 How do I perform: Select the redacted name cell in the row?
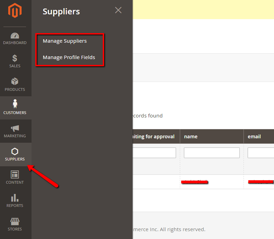click(195, 182)
